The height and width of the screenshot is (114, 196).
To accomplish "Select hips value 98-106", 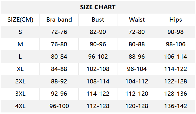I will (x=175, y=44).
